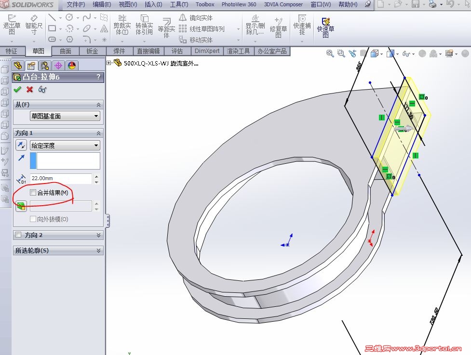The image size is (471, 355).
Task: Select the Rectangle sketch tool
Action: 52,28
